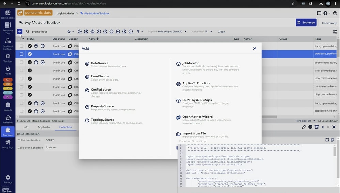Open select-all checkbox dropdown arrow

coord(23,39)
